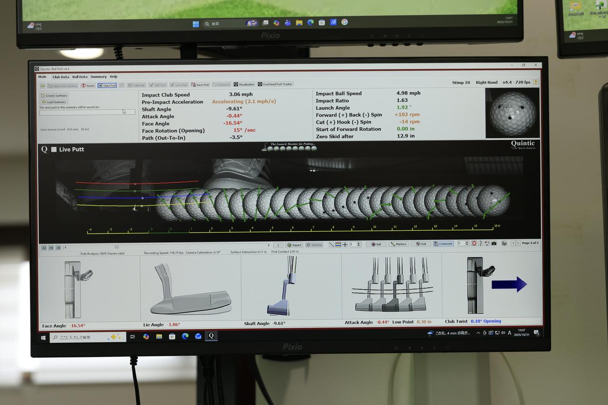The width and height of the screenshot is (608, 405).
Task: Click the frame scrollbar track
Action: pyautogui.click(x=166, y=246)
